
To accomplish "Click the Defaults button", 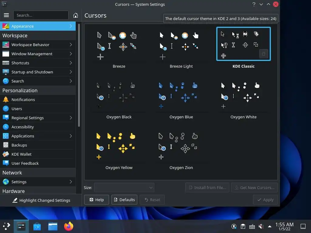I will [x=124, y=200].
